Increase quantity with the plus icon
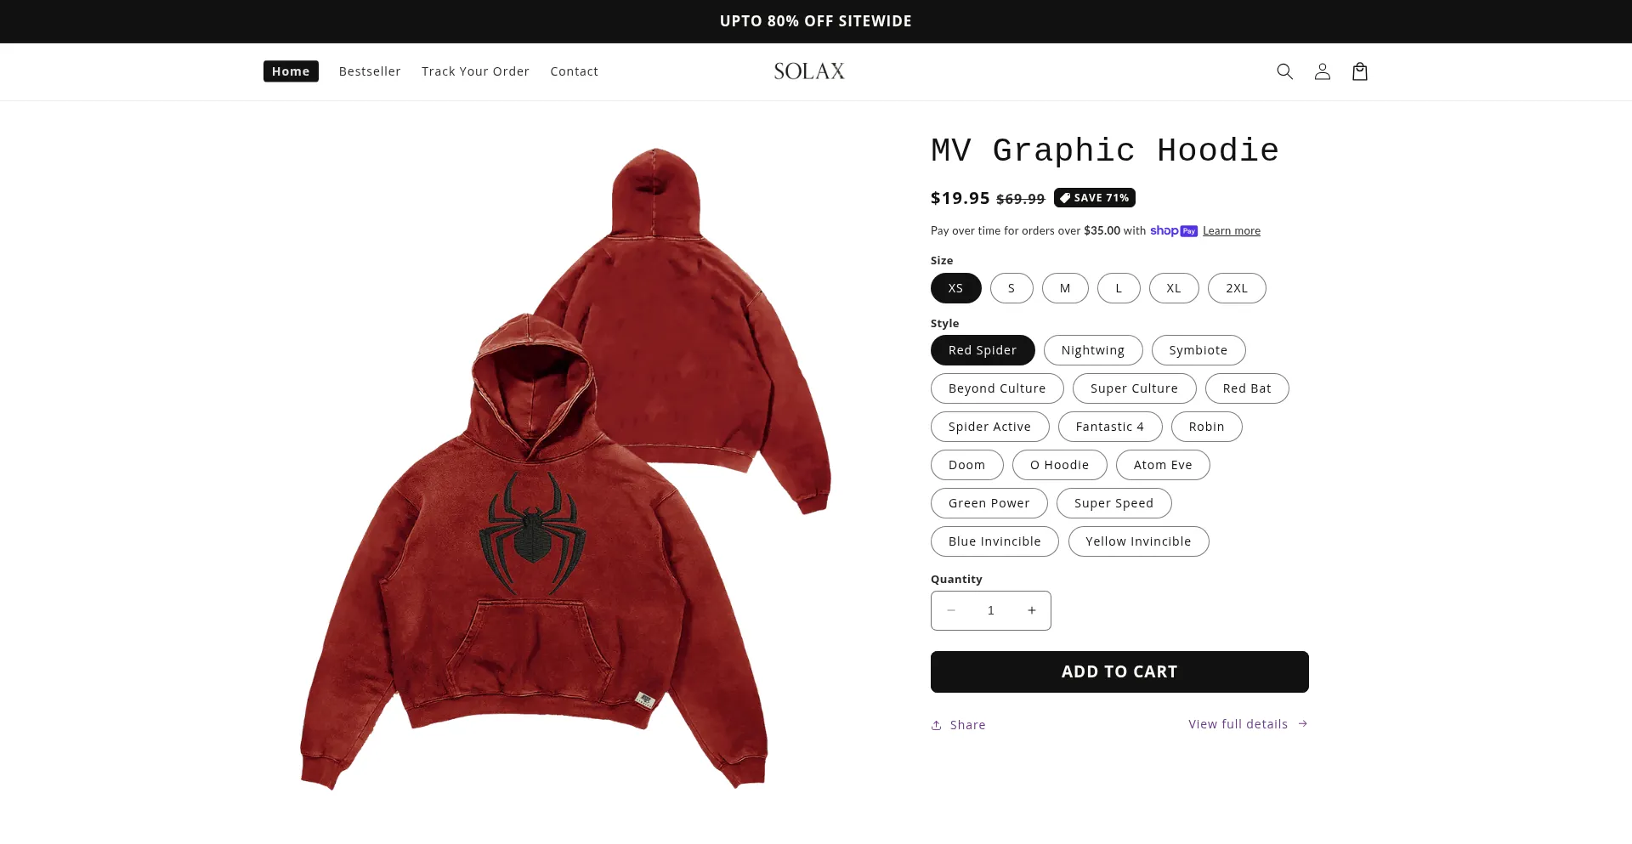The image size is (1632, 844). click(1031, 610)
